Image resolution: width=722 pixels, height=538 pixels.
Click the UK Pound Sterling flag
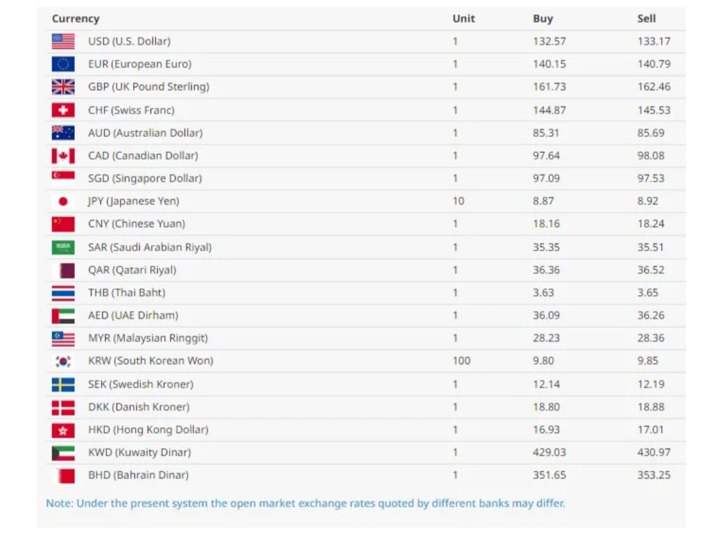[x=63, y=87]
